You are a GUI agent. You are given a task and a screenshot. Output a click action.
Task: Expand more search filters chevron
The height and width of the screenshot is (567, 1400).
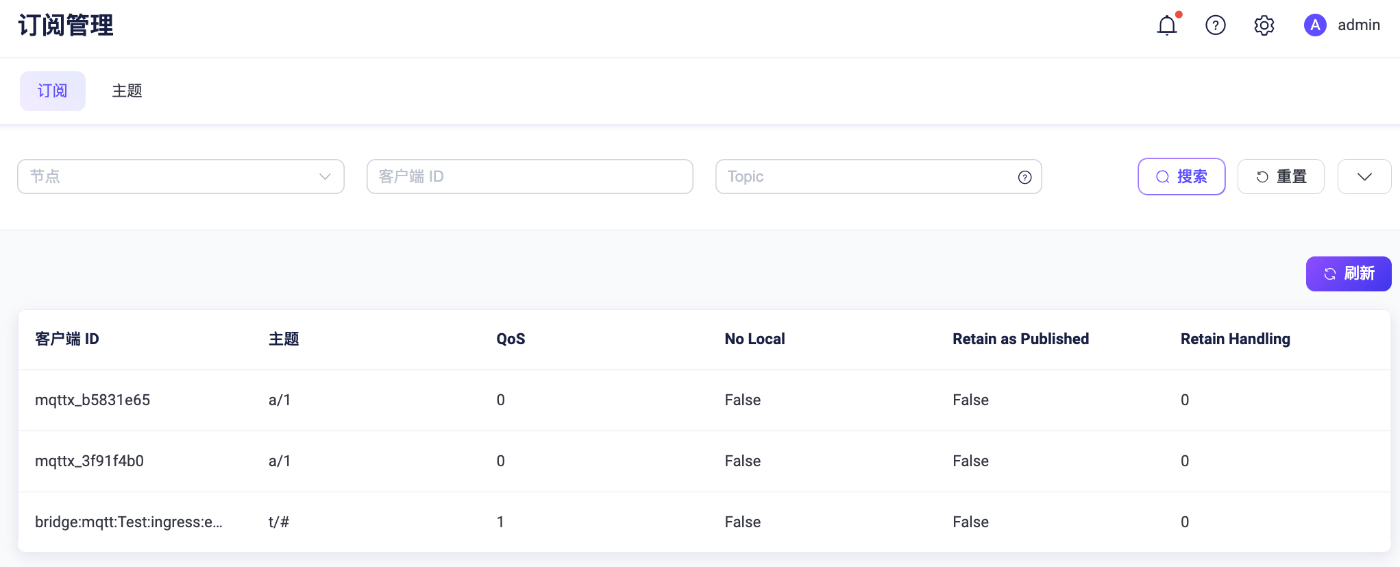coord(1364,177)
